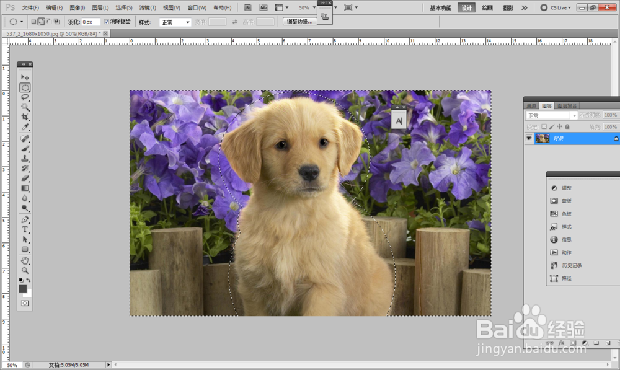
Task: Switch to 基本功能 workspace
Action: click(440, 7)
